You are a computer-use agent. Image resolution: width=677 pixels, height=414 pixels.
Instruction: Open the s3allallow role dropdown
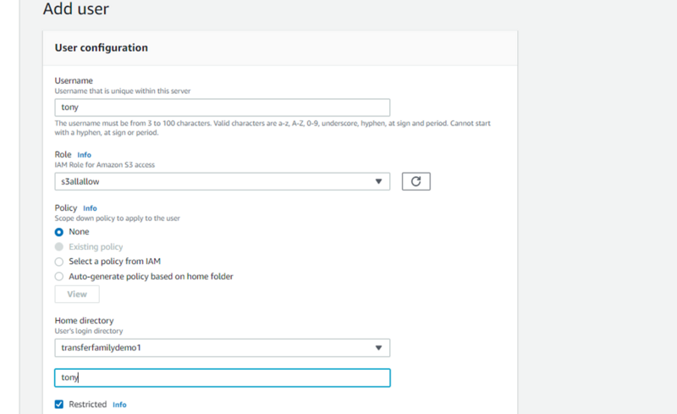point(223,181)
